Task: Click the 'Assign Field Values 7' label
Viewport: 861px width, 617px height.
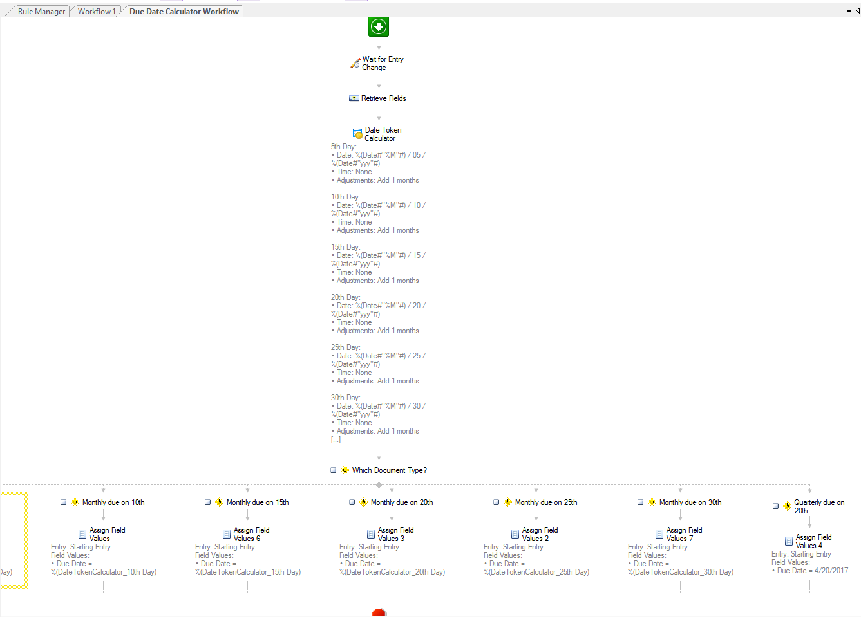Action: 684,534
